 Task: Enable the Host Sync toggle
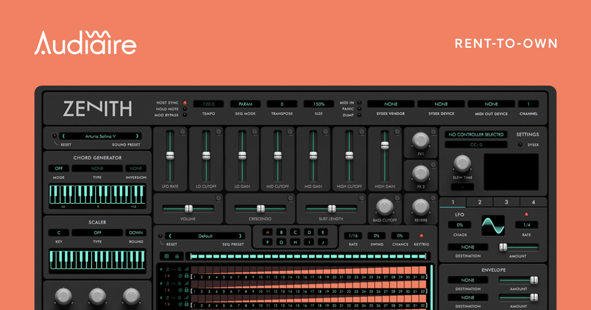[x=185, y=102]
